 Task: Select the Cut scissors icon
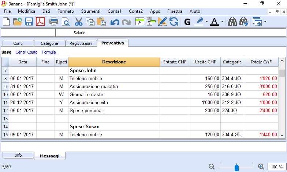tap(79, 22)
